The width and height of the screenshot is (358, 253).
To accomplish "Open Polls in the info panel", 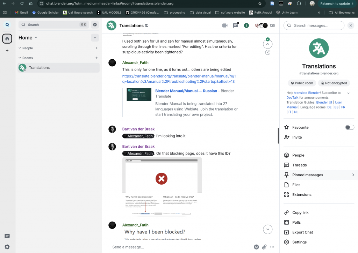I will [x=319, y=222].
